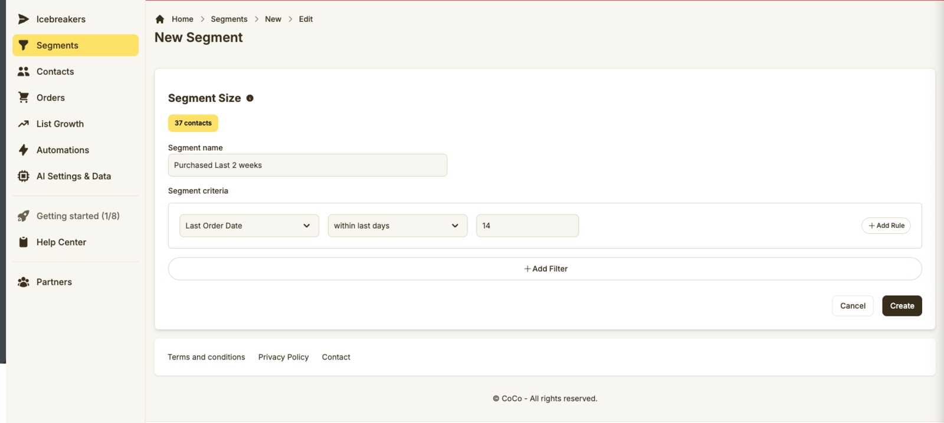Click the Partners group icon
The width and height of the screenshot is (944, 423).
(x=24, y=282)
